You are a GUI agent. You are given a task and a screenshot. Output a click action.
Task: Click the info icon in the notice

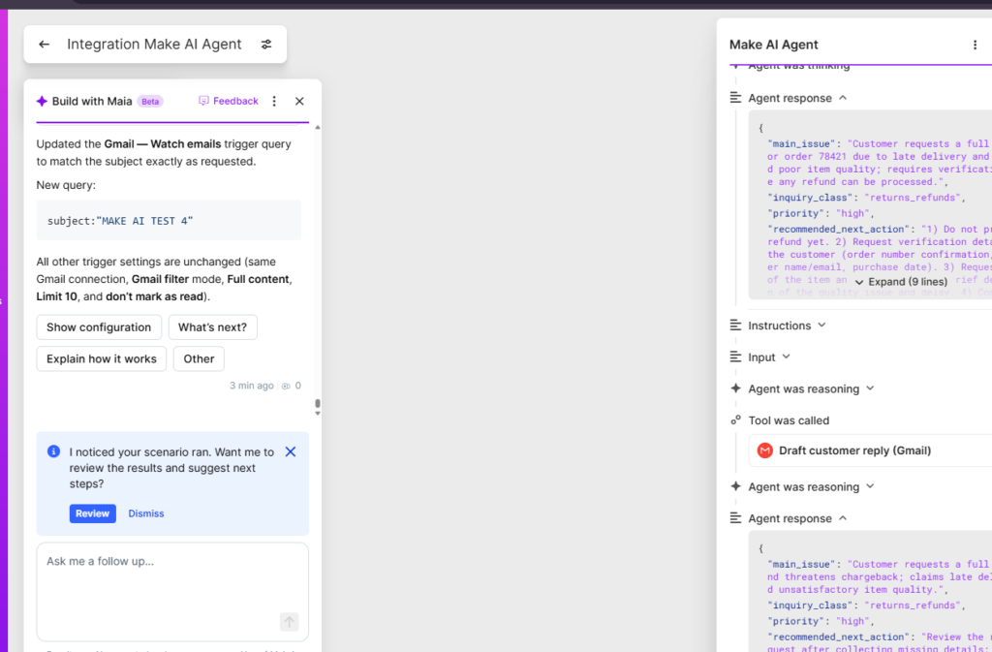pos(54,451)
